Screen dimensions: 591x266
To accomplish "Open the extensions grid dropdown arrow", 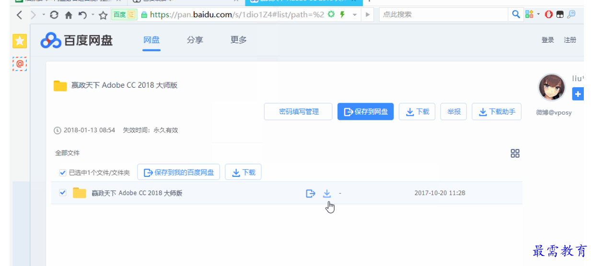I will (539, 14).
